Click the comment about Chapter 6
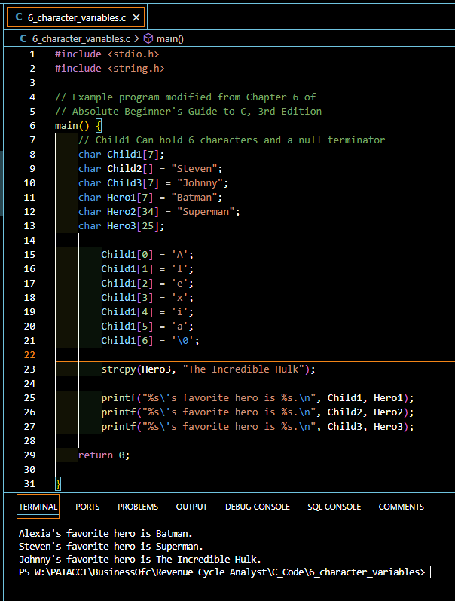The width and height of the screenshot is (455, 601). pyautogui.click(x=185, y=97)
